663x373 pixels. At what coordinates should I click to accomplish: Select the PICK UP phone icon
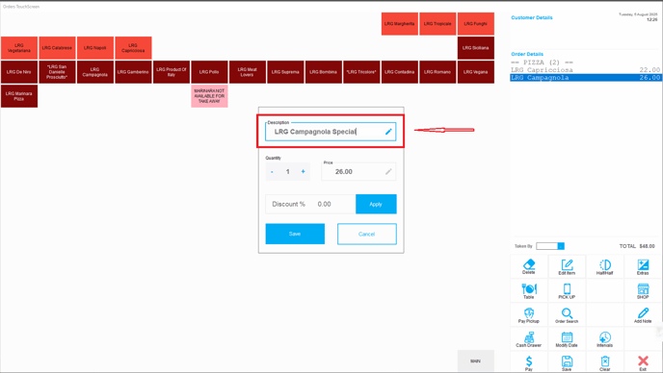(x=567, y=290)
